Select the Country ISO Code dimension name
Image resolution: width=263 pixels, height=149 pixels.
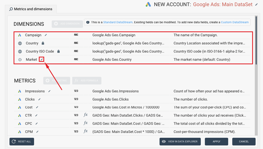point(40,52)
